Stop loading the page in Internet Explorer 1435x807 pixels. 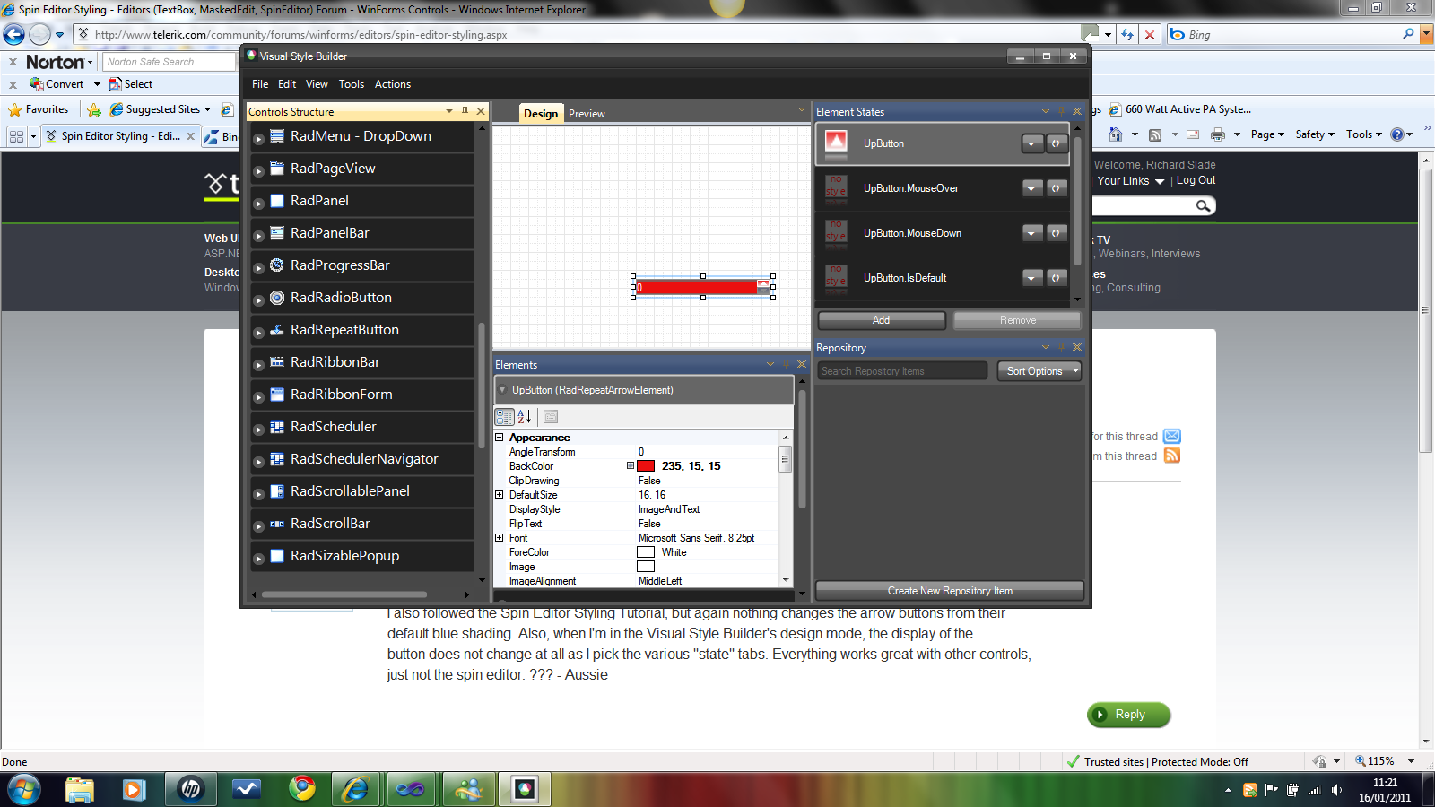click(x=1150, y=35)
